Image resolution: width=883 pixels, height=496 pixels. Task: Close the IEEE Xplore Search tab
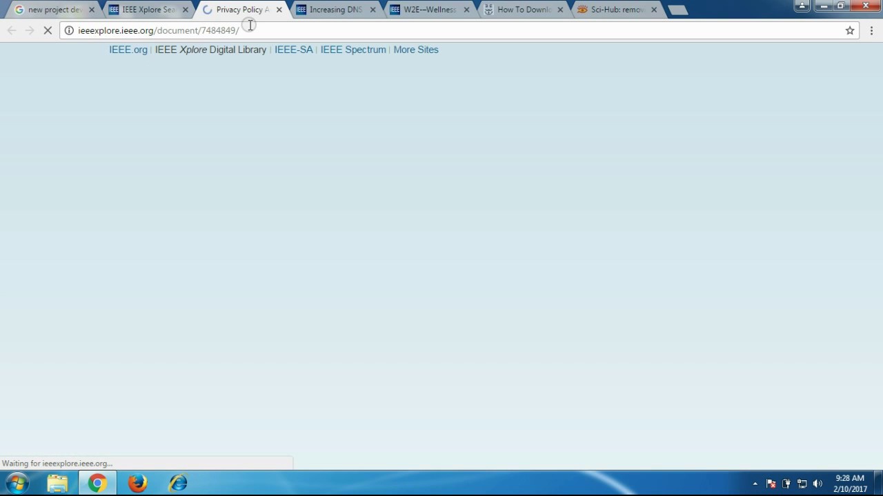(186, 10)
